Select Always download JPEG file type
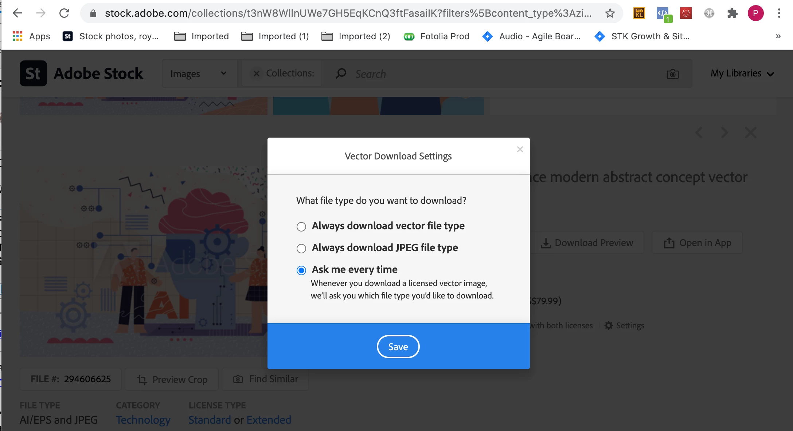Viewport: 793px width, 431px height. coord(301,249)
